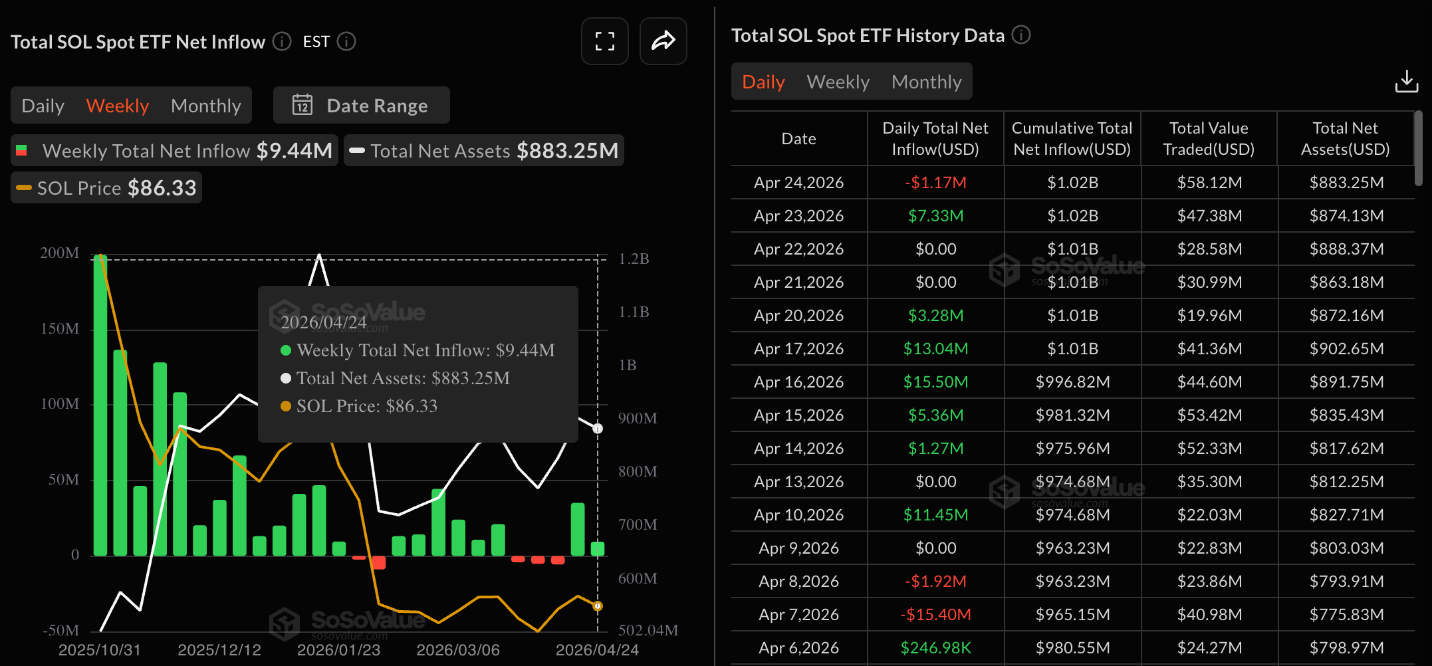
Task: Toggle Total Net Assets legend series
Action: tap(483, 151)
